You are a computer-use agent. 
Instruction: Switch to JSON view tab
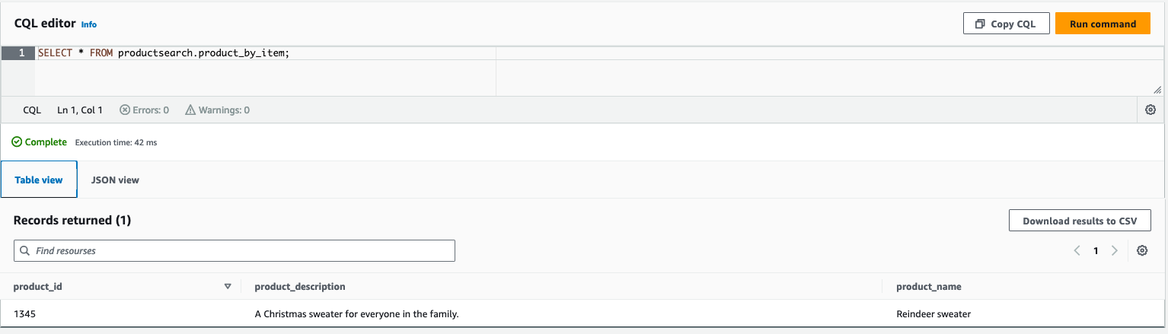[x=115, y=180]
